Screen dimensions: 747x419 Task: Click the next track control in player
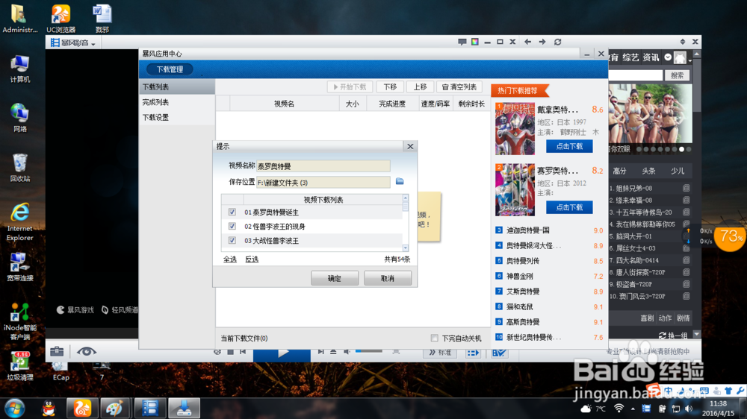320,351
